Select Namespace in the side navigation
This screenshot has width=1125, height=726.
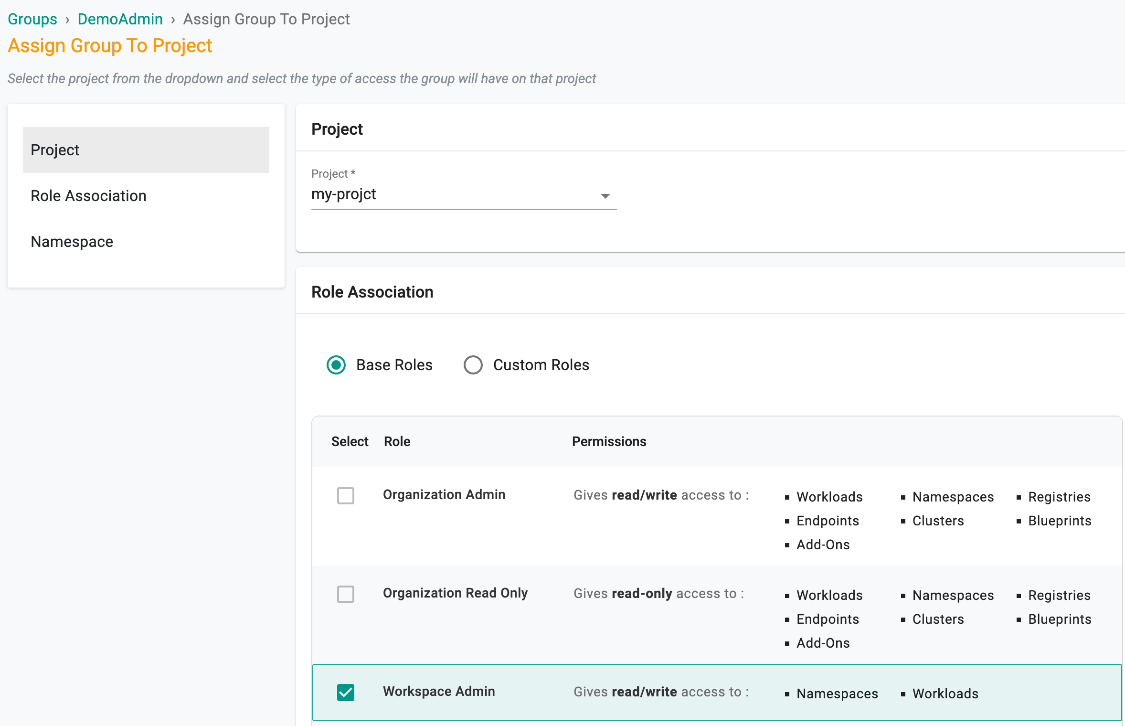coord(146,242)
